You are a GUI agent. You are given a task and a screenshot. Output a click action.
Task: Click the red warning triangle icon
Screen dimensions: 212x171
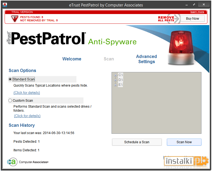tap(15, 19)
